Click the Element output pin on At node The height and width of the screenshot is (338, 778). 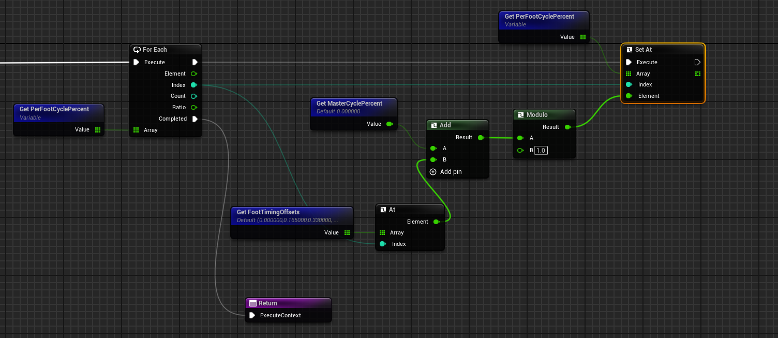coord(436,222)
